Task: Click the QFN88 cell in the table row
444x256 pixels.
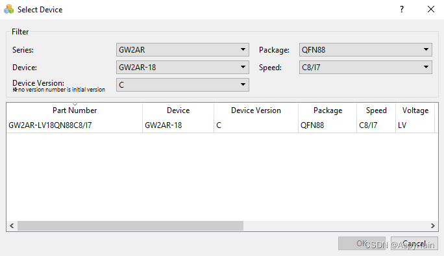Action: [328, 125]
